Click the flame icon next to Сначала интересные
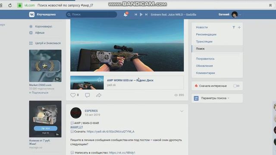Viewport: 276px width, 155px height. pyautogui.click(x=196, y=86)
